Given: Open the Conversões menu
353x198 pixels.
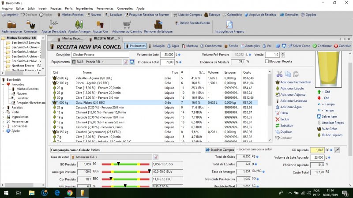Looking at the screenshot, I should pyautogui.click(x=125, y=8).
